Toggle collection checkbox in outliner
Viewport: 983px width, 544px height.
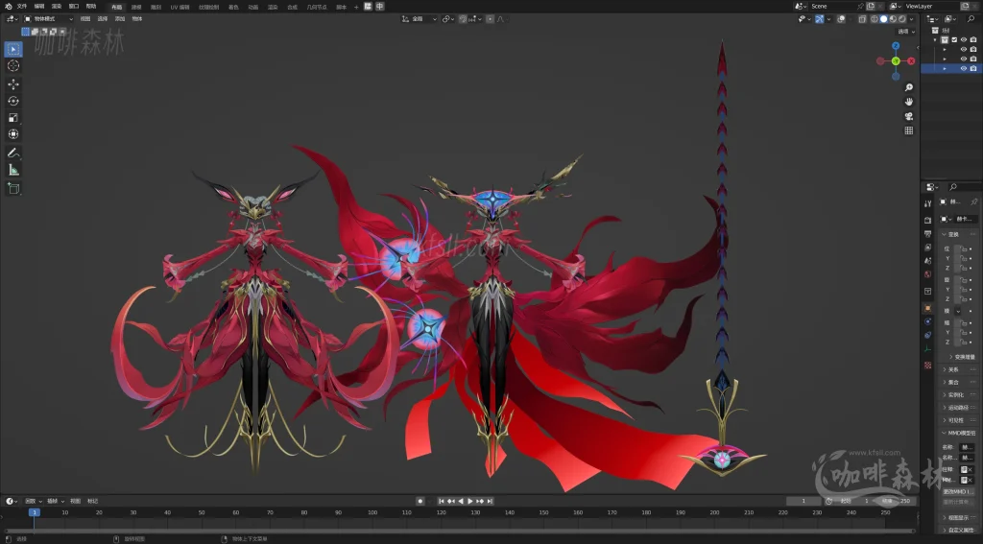[954, 39]
